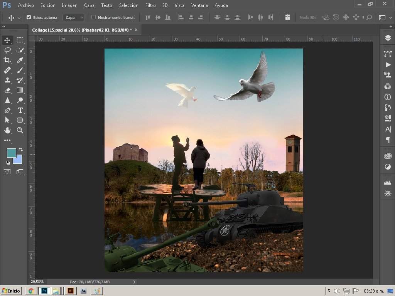Open the Histogram panel icon
Screen dimensions: 395x296
[x=388, y=183]
